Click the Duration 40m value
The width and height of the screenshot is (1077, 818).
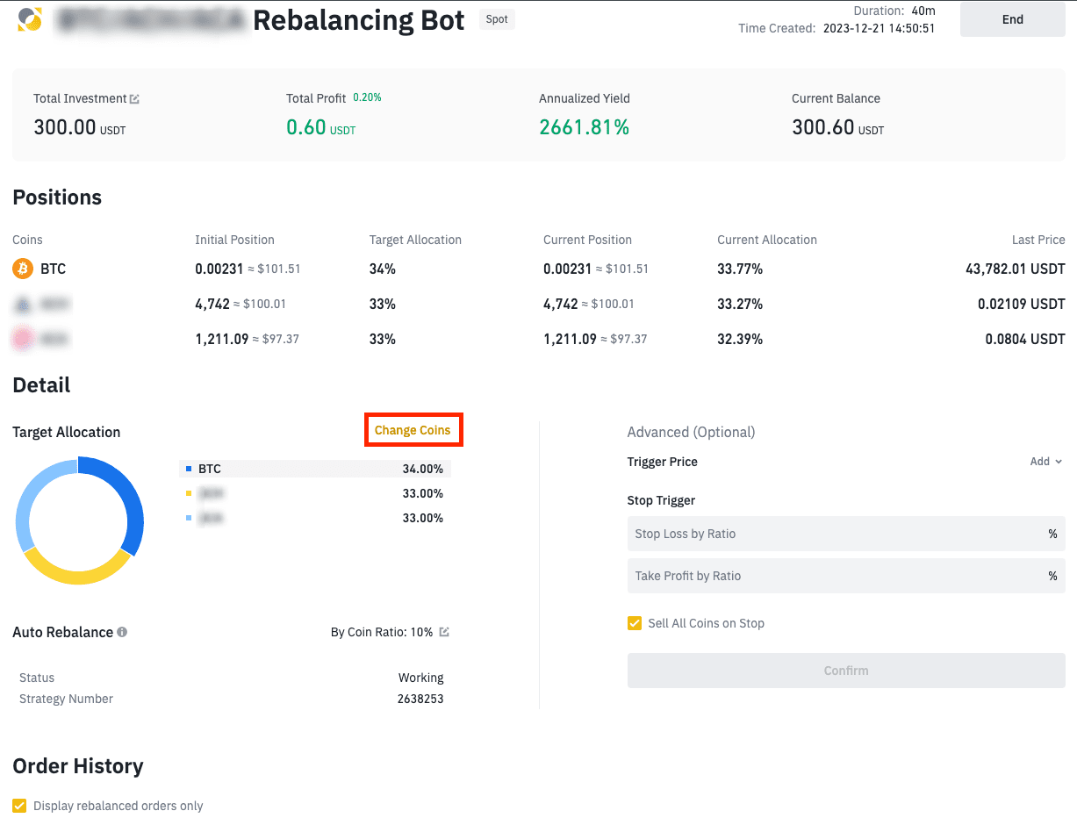(x=923, y=11)
